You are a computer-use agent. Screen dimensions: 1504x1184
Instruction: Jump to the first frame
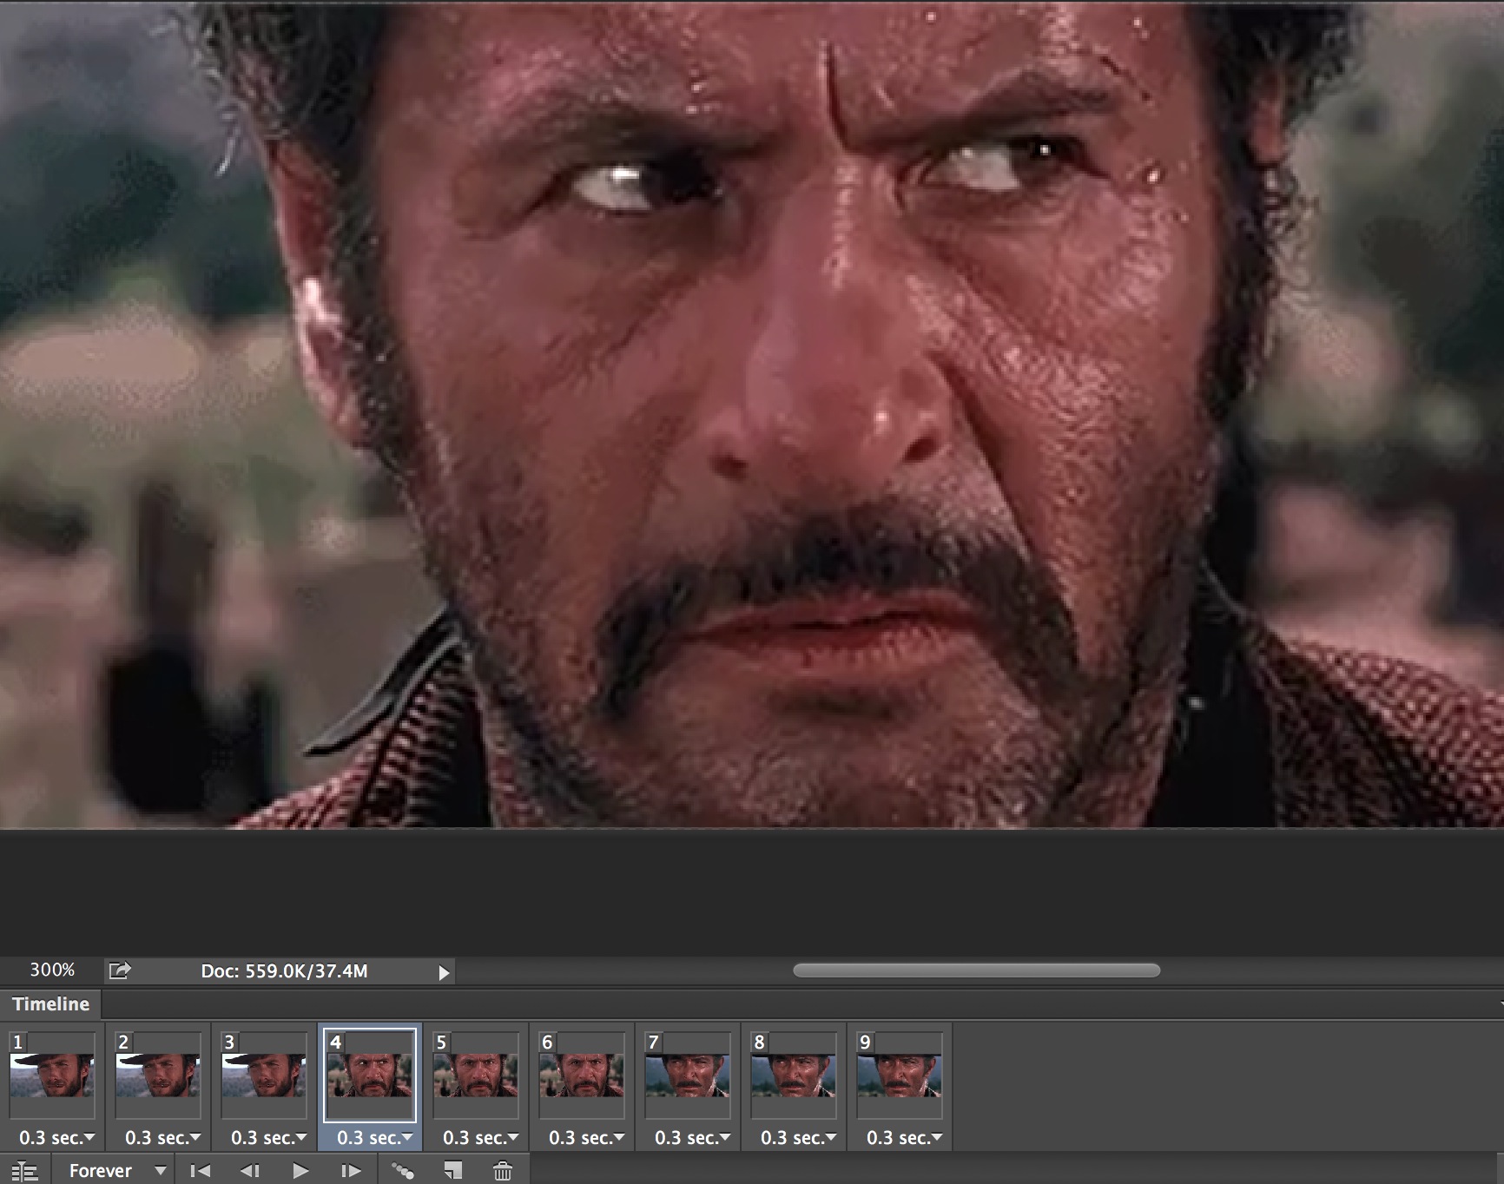pyautogui.click(x=200, y=1171)
